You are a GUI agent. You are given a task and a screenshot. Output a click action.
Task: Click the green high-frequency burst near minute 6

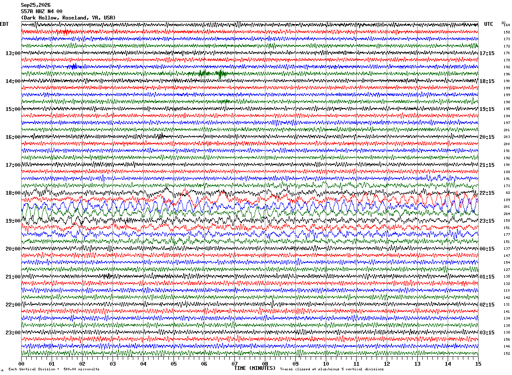point(211,73)
